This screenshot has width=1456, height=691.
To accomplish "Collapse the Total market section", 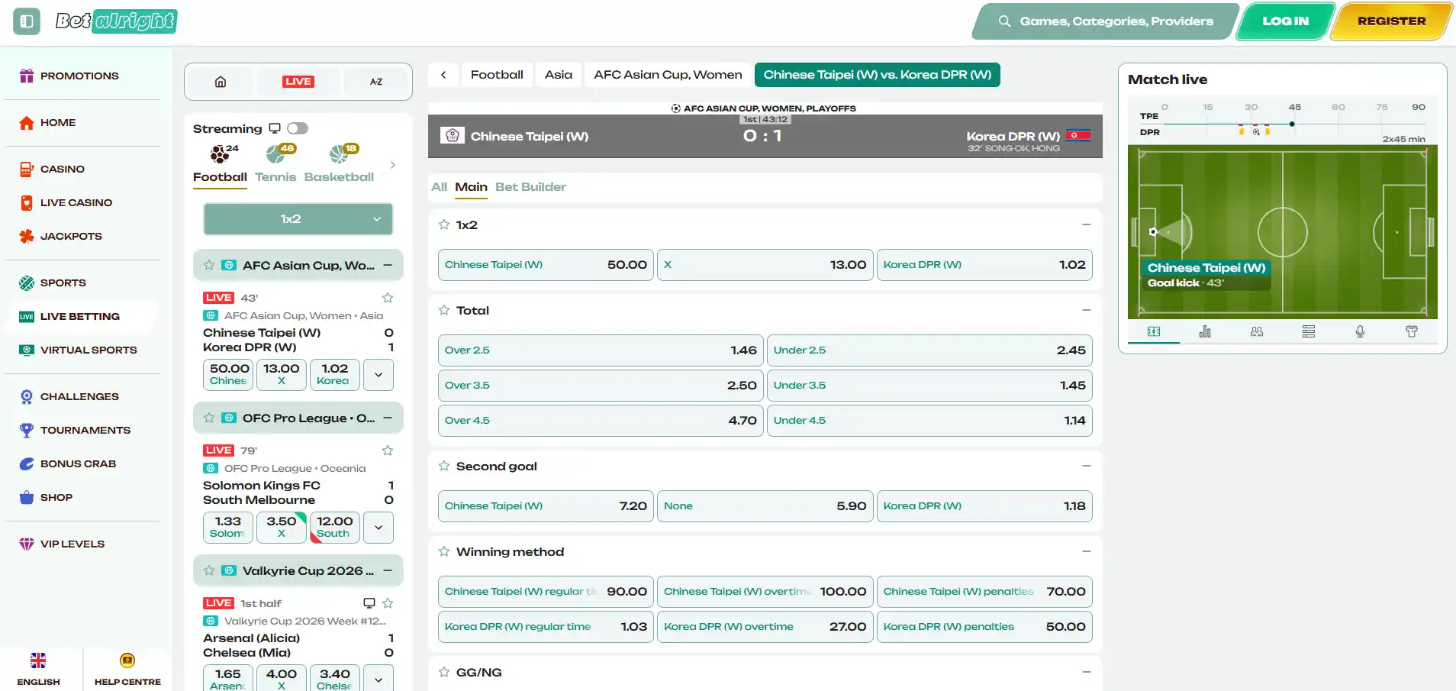I will [1087, 310].
